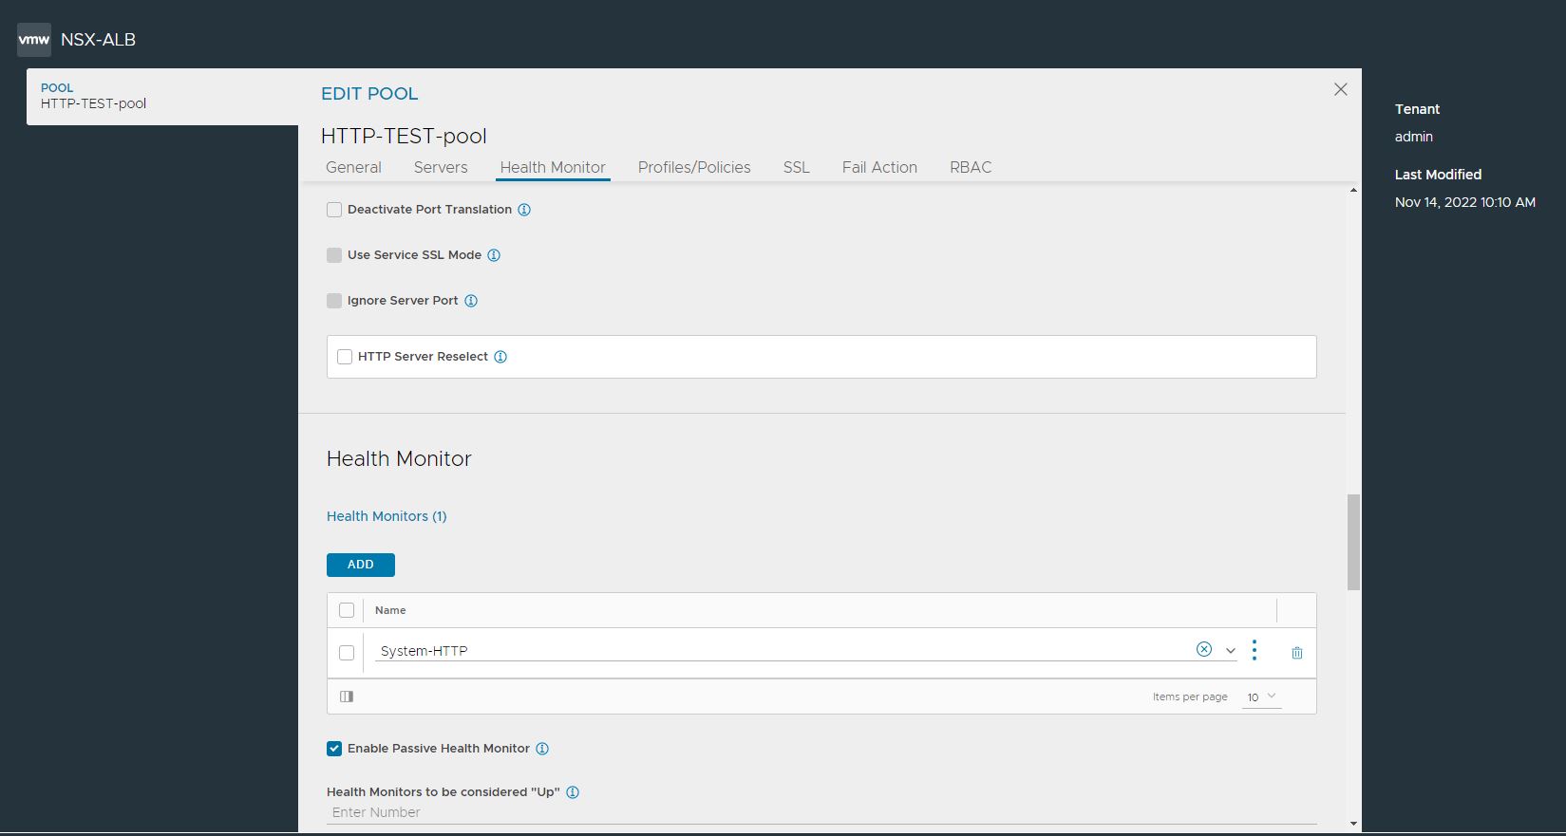
Task: Click the scrollbar down arrow
Action: (x=1353, y=824)
